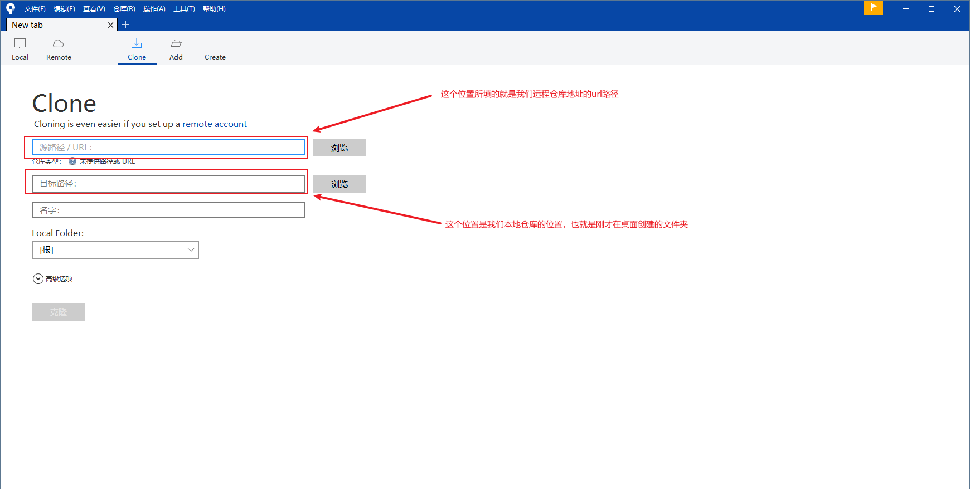This screenshot has width=970, height=490.
Task: Open a new tab with plus icon
Action: [125, 24]
